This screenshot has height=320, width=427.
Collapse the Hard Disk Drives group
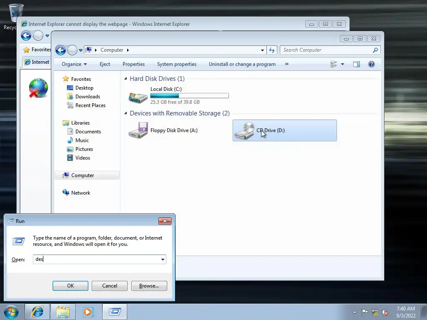(126, 79)
